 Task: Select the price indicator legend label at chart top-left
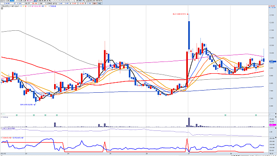click(x=6, y=6)
